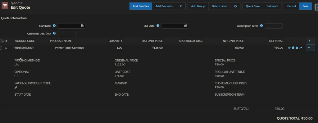Click the Regular Unit Price ₹50.00 value

pyautogui.click(x=219, y=76)
